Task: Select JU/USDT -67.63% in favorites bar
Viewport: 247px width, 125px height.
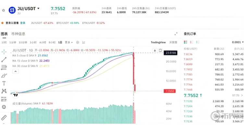Action: point(42,23)
